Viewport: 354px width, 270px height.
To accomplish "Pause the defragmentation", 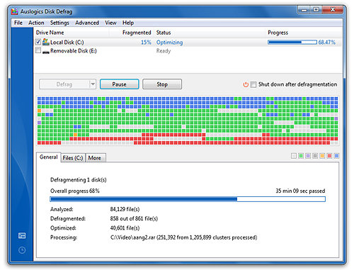I will [x=119, y=84].
